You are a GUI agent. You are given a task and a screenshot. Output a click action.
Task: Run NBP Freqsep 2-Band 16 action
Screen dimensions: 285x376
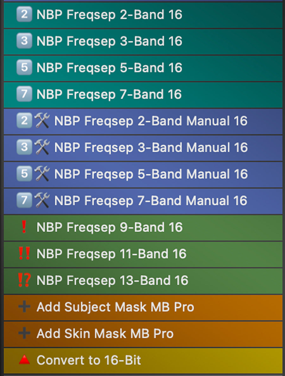pyautogui.click(x=109, y=15)
